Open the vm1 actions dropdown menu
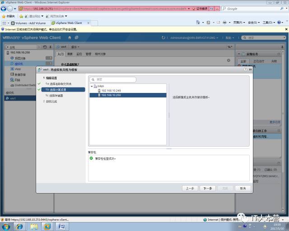This screenshot has width=289, height=231. tap(75, 47)
